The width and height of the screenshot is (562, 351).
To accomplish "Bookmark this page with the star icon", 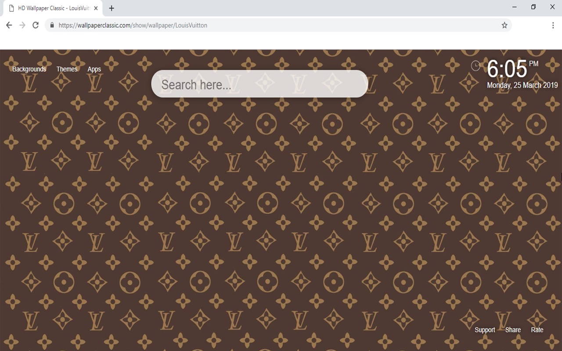I will tap(504, 25).
